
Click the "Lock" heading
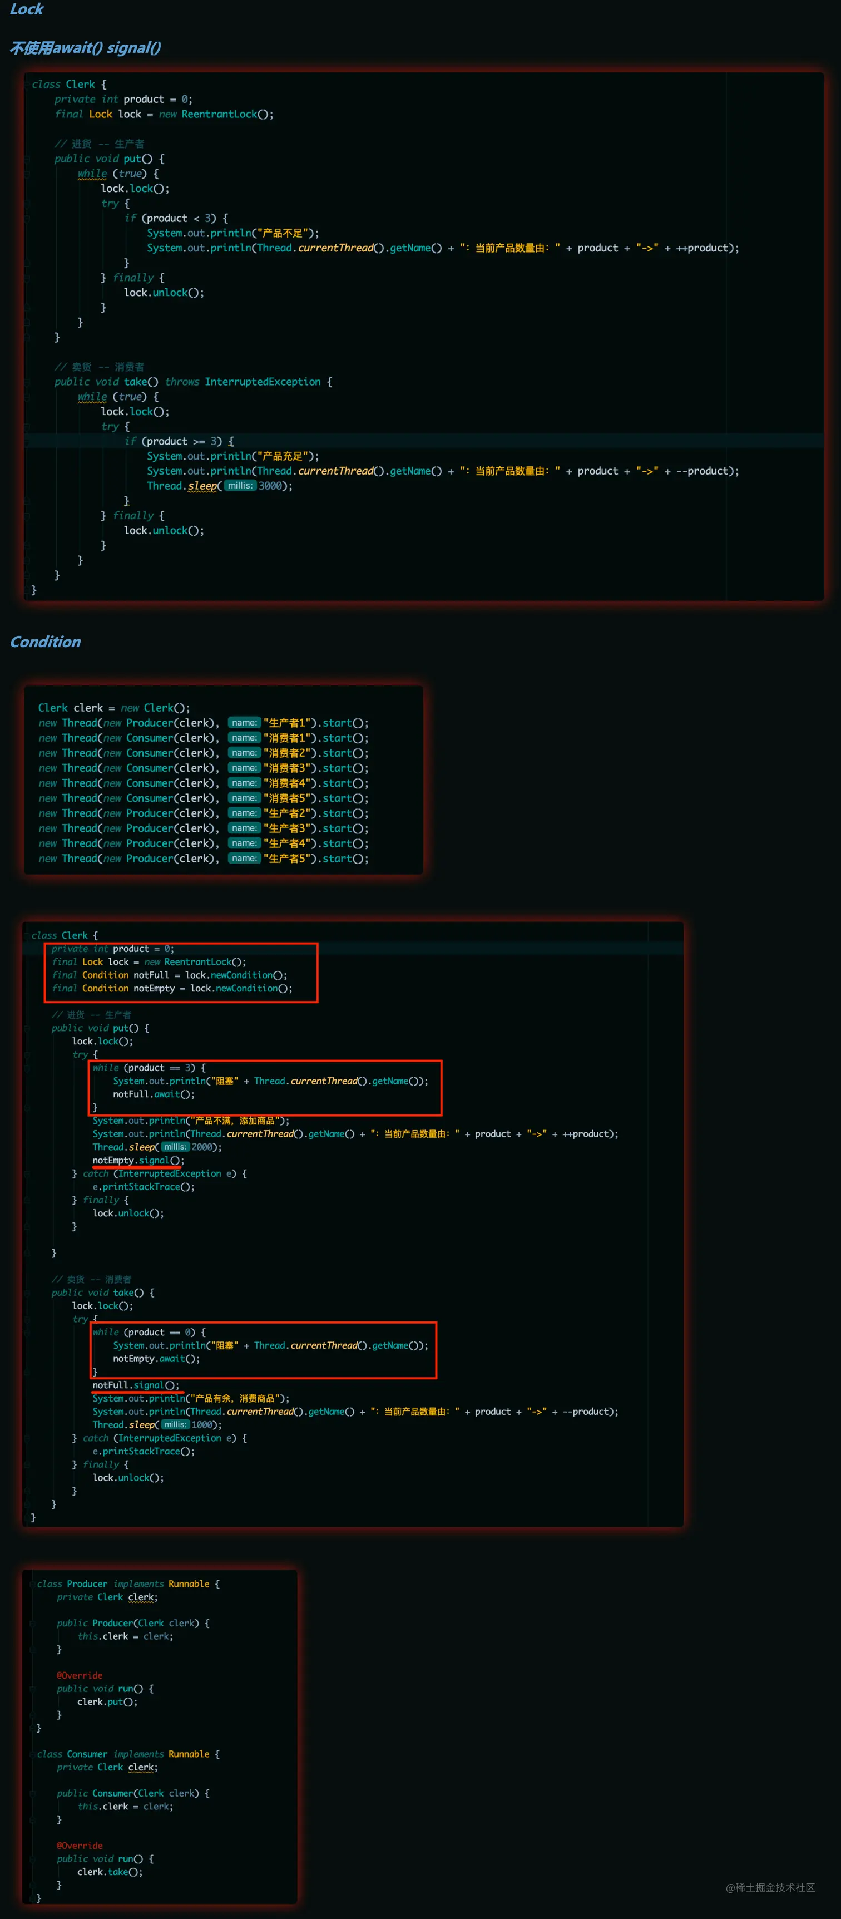click(27, 9)
